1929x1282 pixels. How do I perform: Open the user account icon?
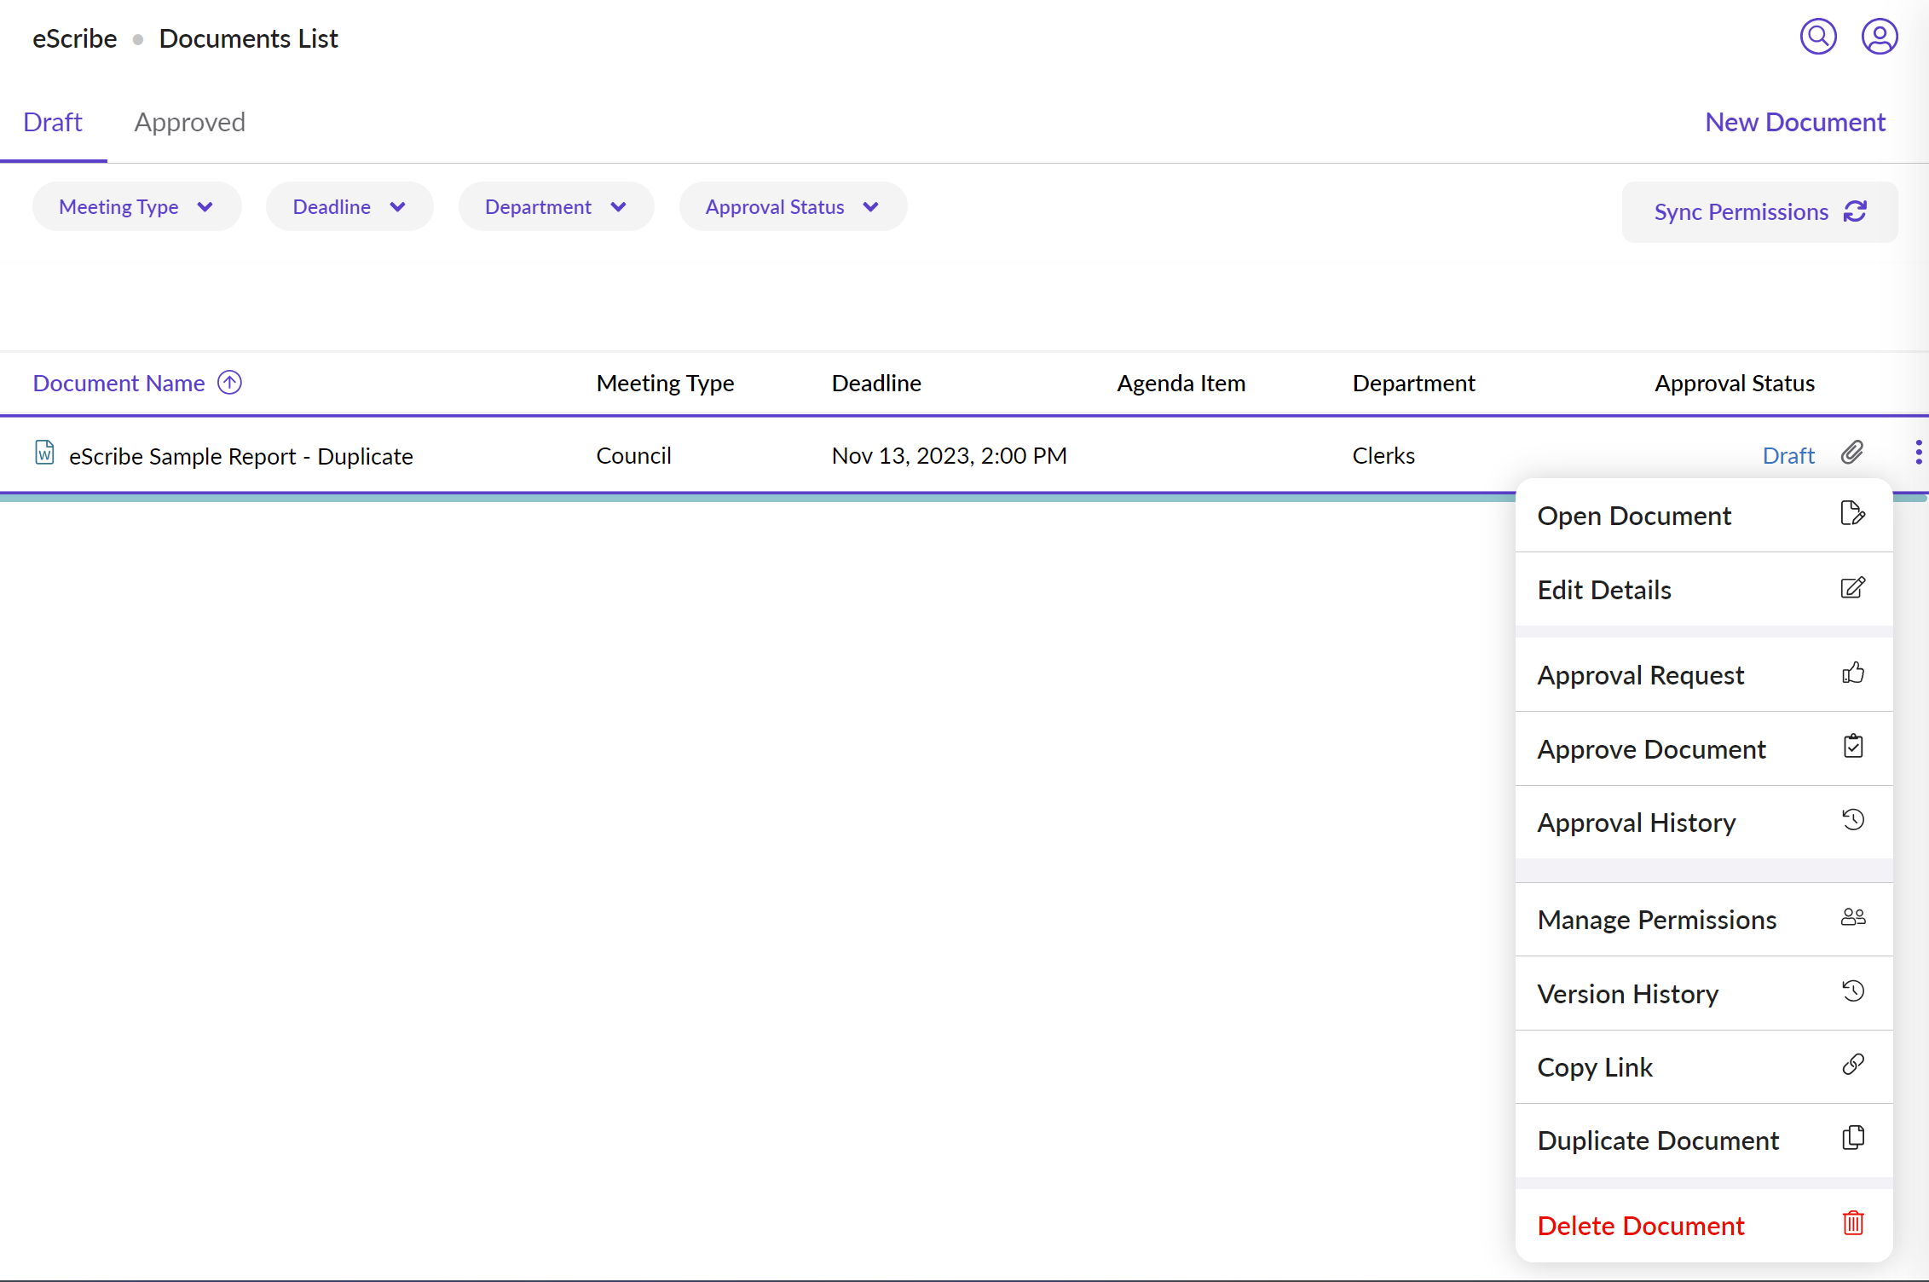[1880, 36]
